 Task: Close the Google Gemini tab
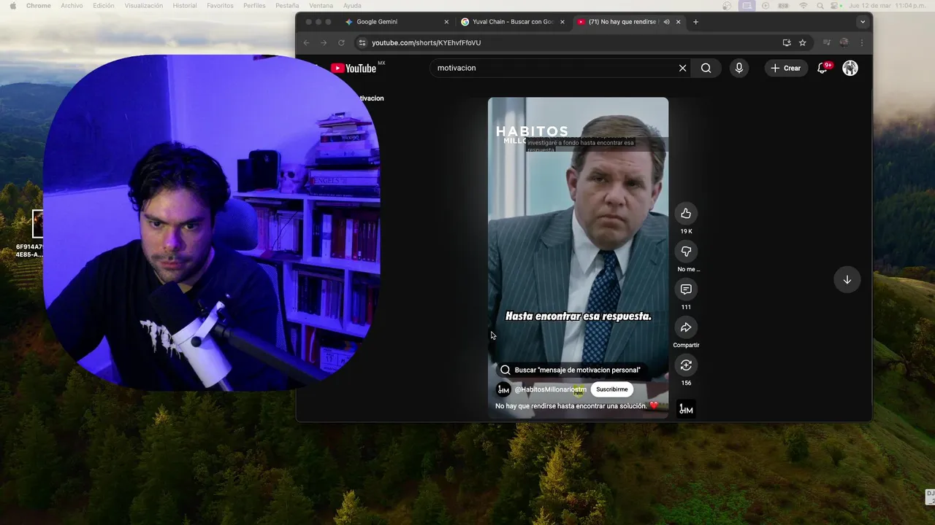point(446,22)
